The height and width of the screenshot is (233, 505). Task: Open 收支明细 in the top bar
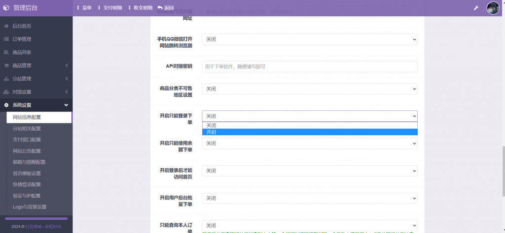(143, 8)
